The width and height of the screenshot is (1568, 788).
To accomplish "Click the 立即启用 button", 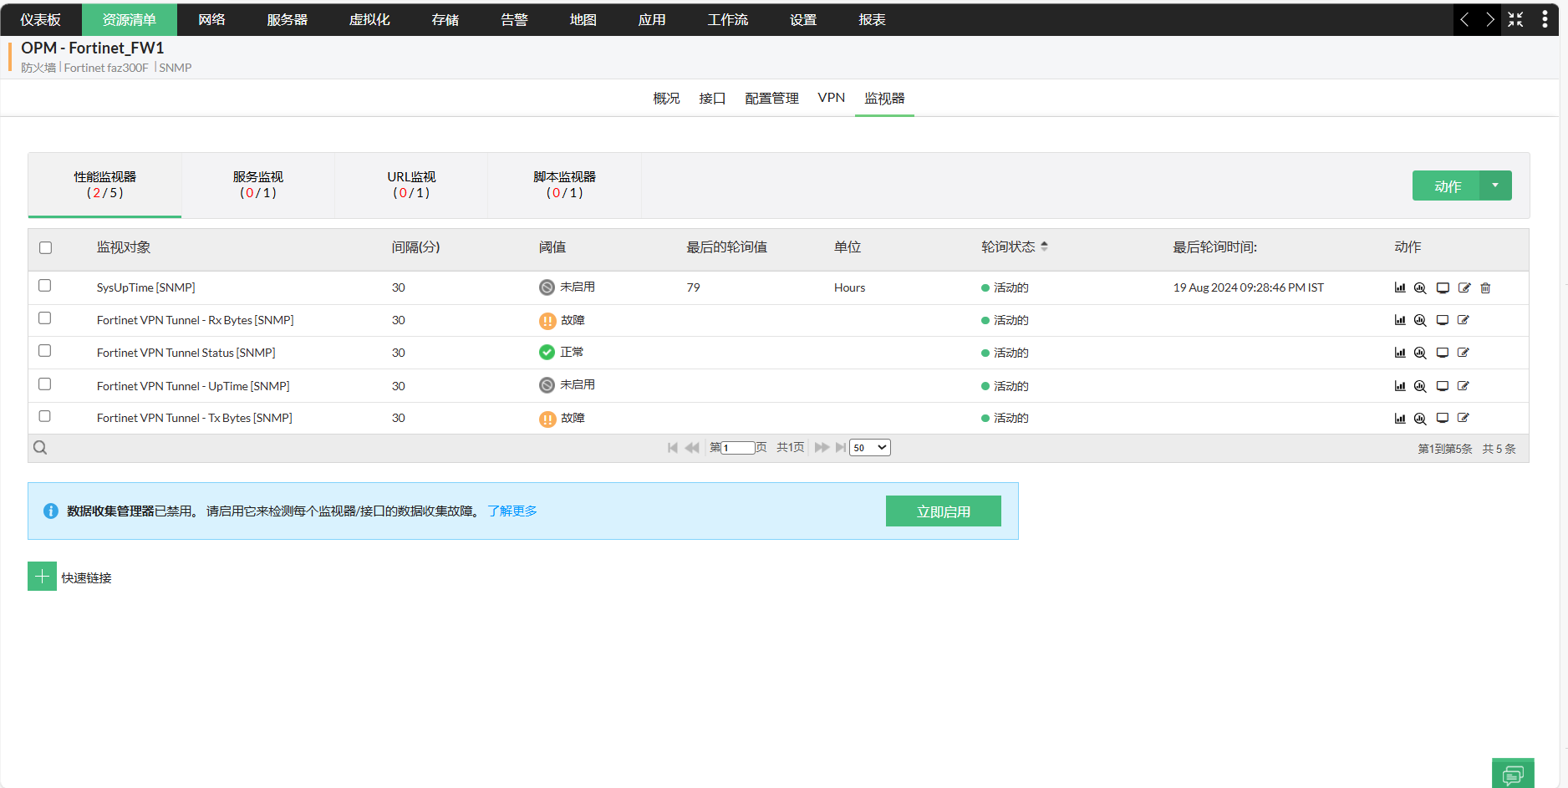I will coord(943,511).
